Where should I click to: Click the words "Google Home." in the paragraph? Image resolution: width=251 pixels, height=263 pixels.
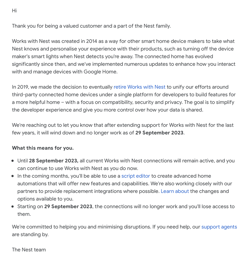101,72
